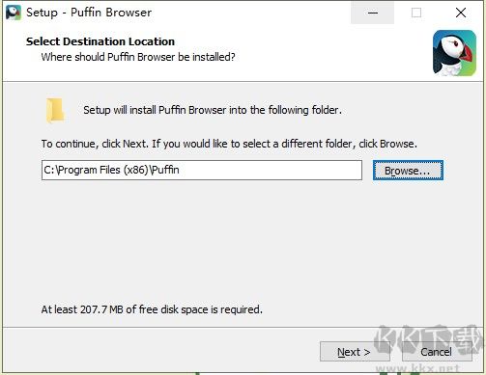486x375 pixels.
Task: Click the 'Setup will install Puffin Browser' message
Action: (x=213, y=110)
